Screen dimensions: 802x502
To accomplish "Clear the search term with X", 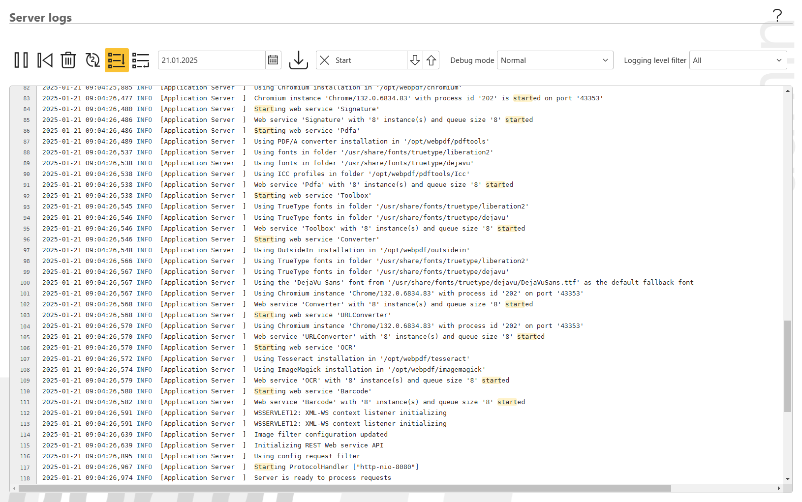I will point(325,60).
